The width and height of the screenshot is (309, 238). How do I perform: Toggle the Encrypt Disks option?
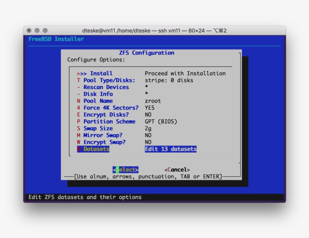(106, 115)
